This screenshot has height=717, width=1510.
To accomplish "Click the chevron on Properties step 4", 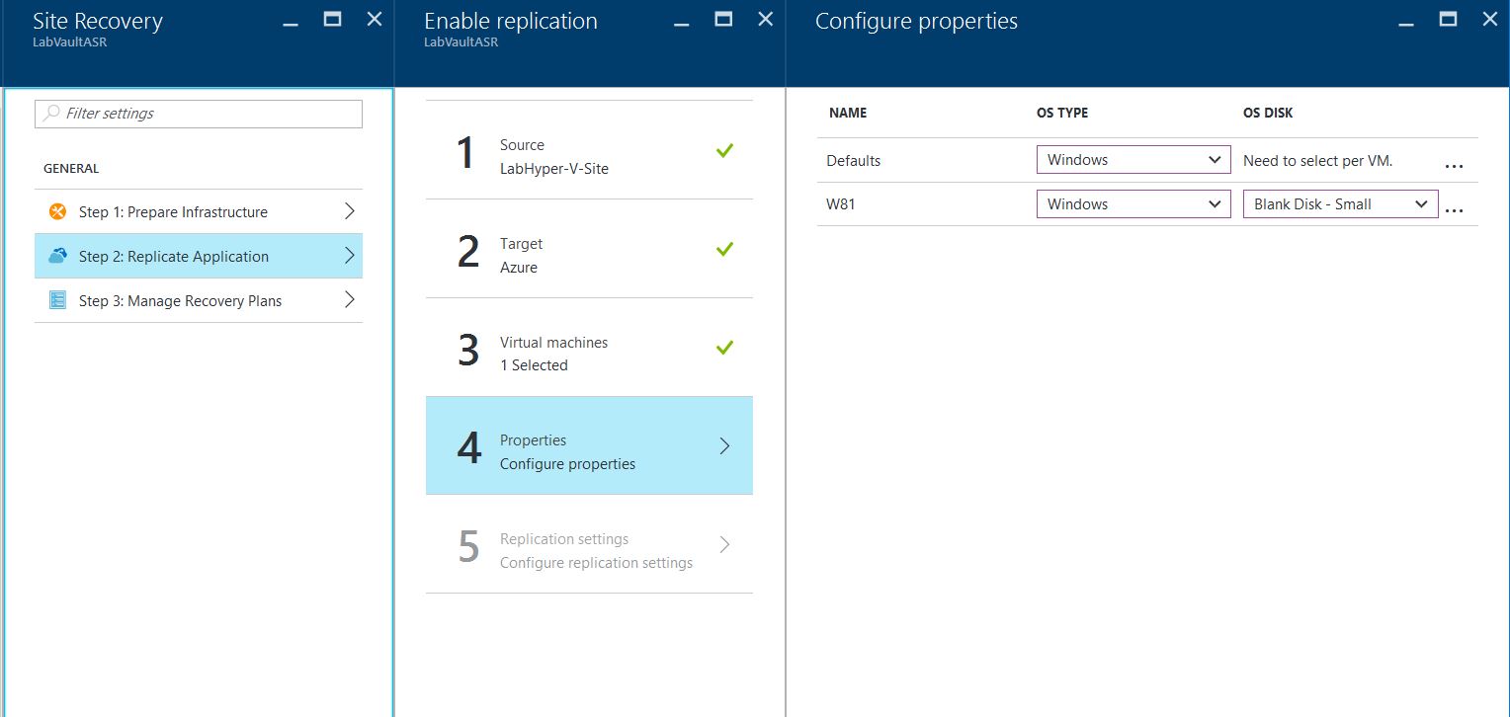I will 724,445.
